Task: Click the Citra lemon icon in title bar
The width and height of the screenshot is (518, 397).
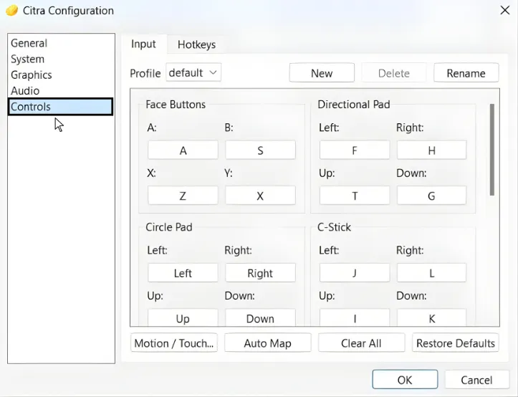Action: 12,11
